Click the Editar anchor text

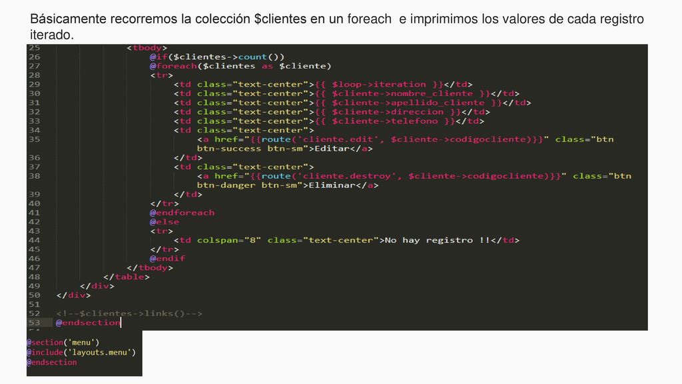coord(332,149)
